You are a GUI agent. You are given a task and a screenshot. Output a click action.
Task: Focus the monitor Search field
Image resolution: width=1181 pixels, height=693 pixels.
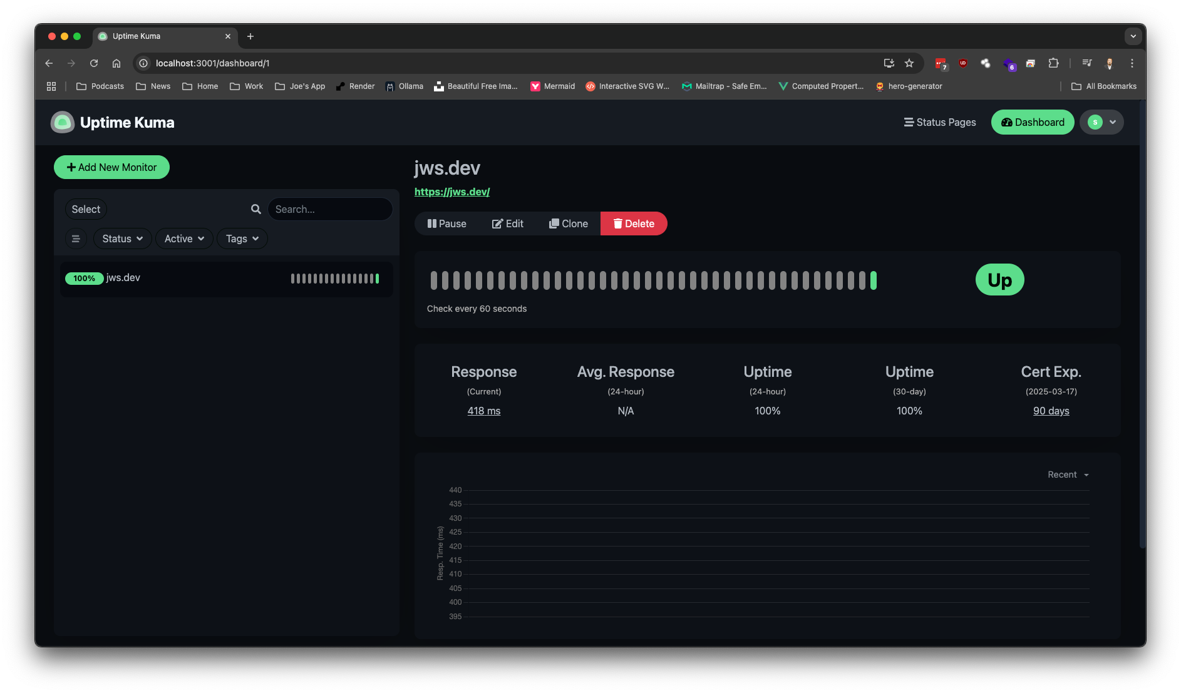(x=330, y=209)
